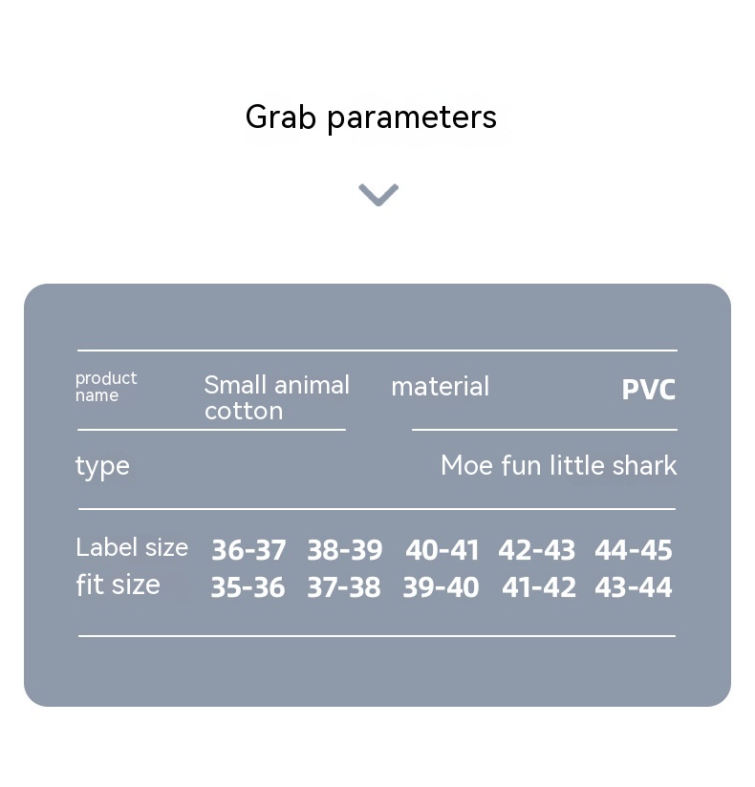Click the "material" label

pyautogui.click(x=440, y=387)
